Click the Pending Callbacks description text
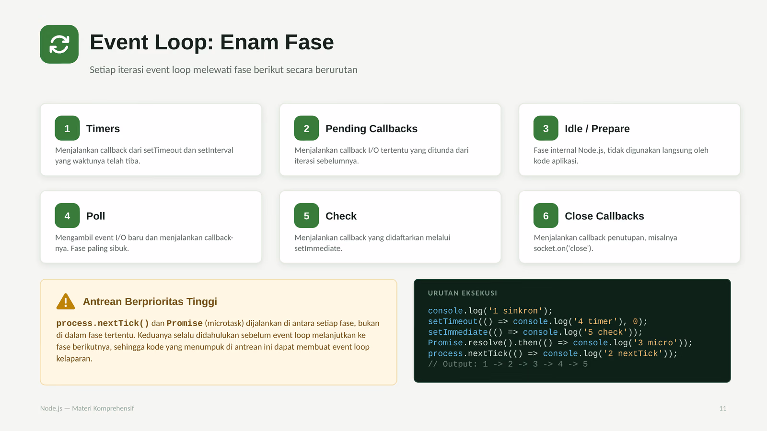The image size is (767, 431). (382, 156)
